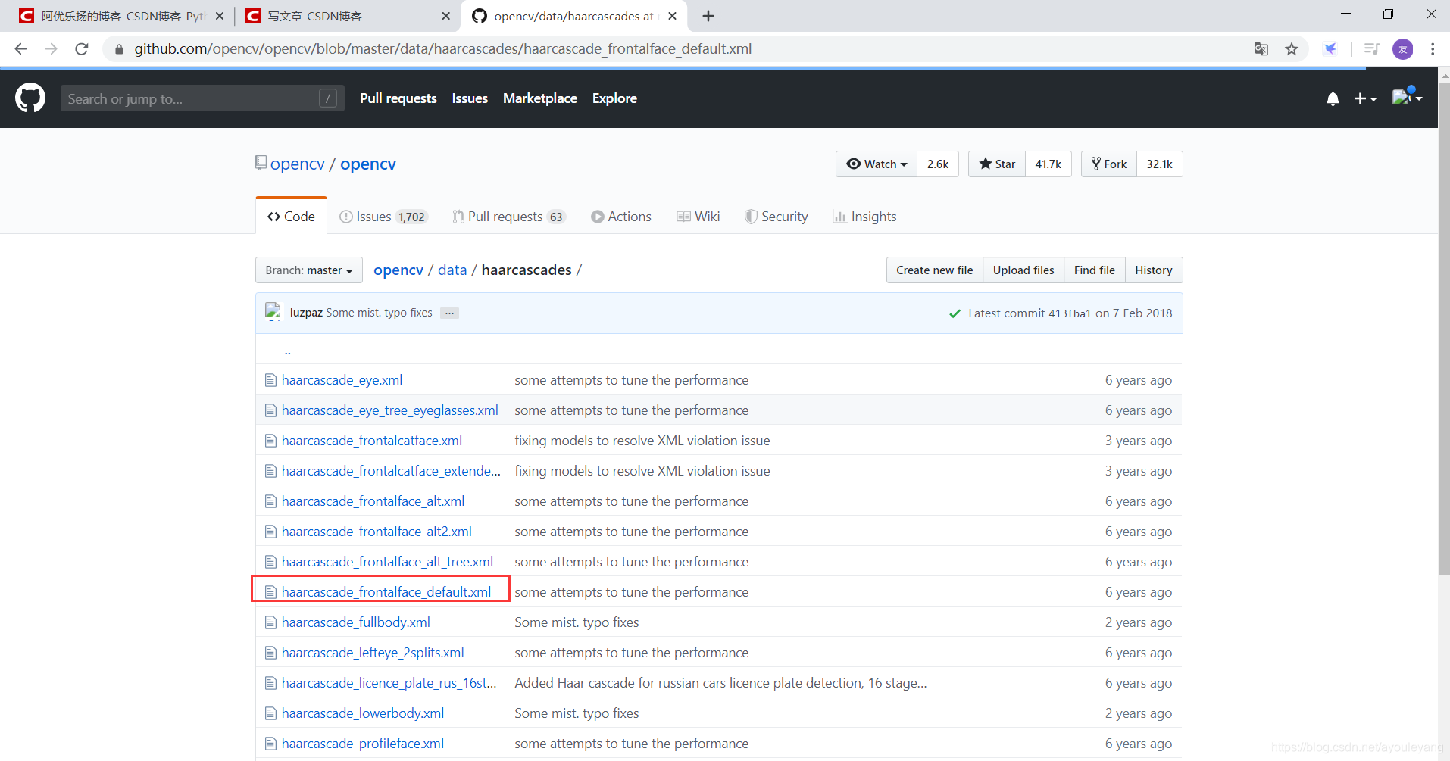Screen dimensions: 1450x761
Task: Open the Issues tab
Action: pos(384,217)
